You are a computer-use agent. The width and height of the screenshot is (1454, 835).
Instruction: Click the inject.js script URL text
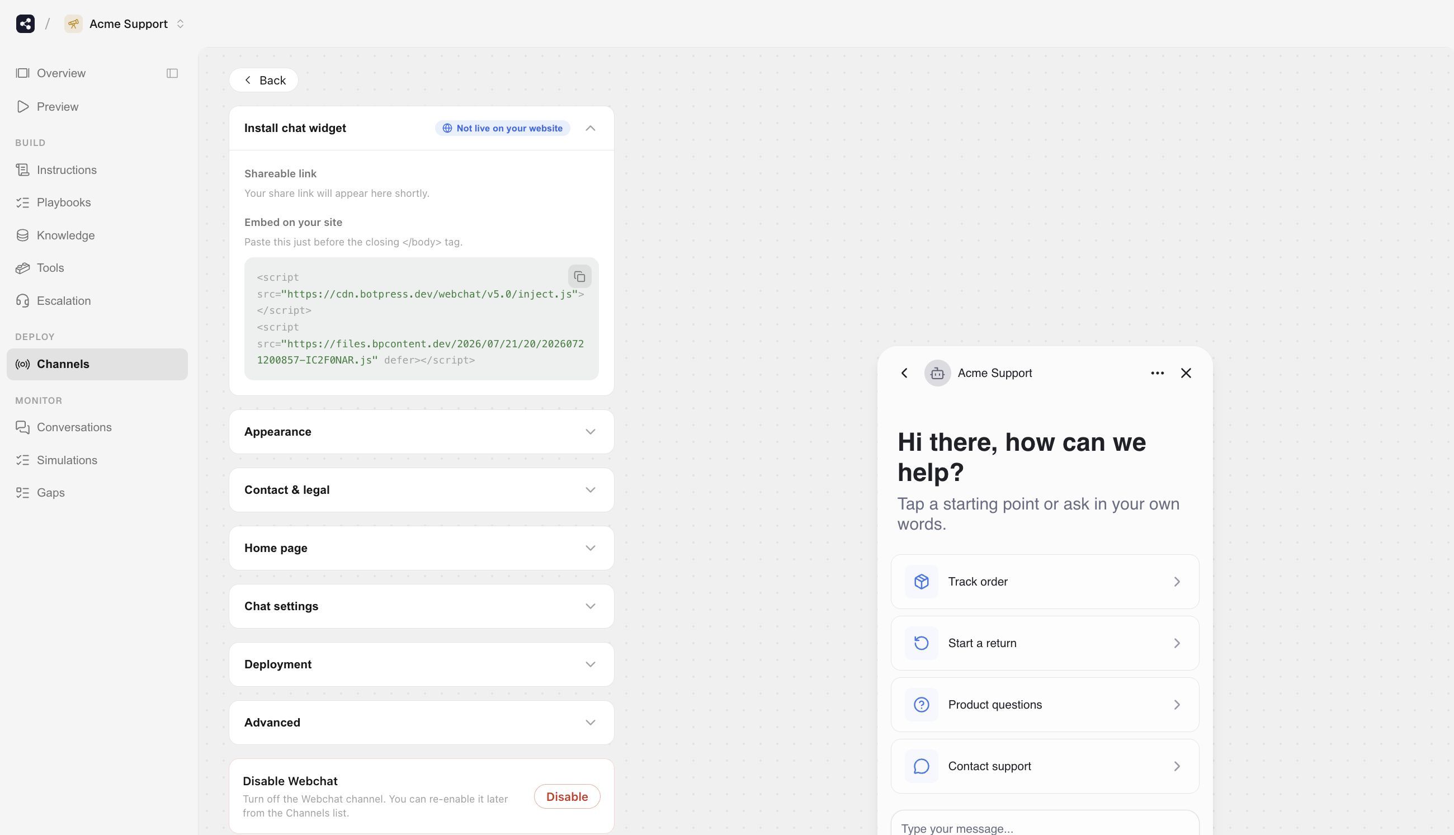click(429, 294)
